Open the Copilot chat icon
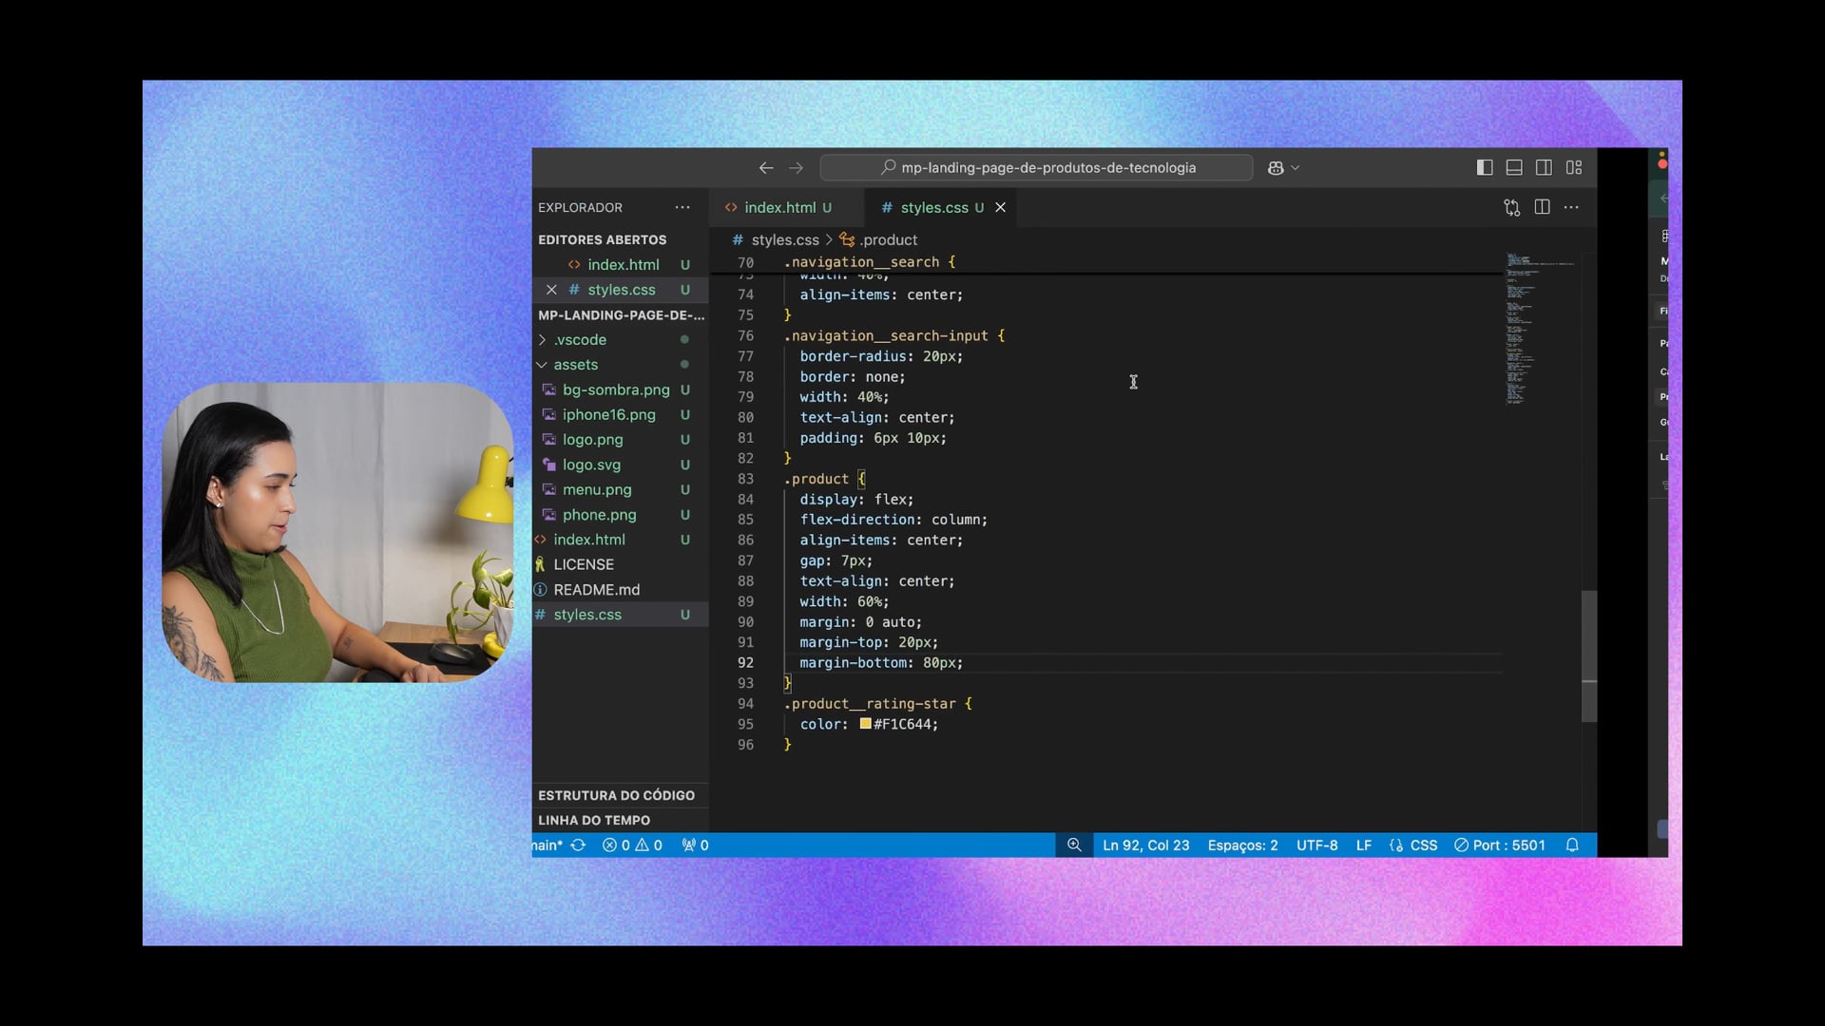The width and height of the screenshot is (1825, 1026). coord(1276,168)
